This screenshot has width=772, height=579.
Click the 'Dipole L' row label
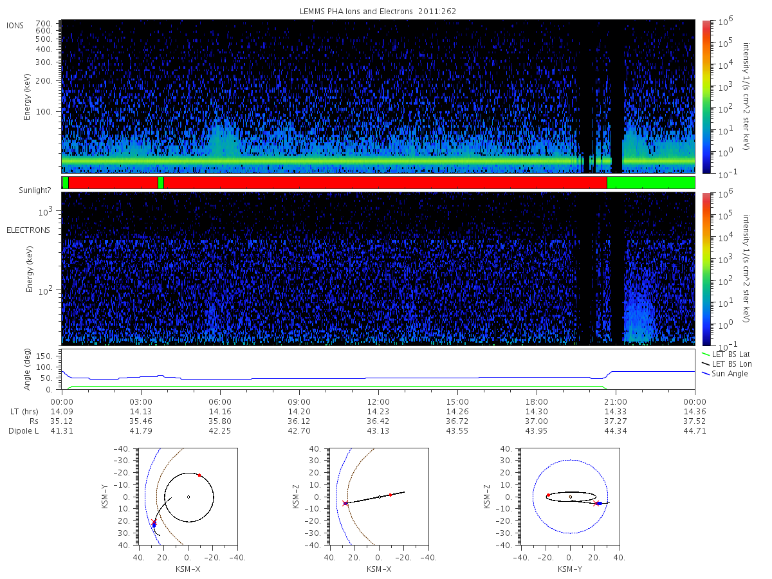[x=23, y=431]
